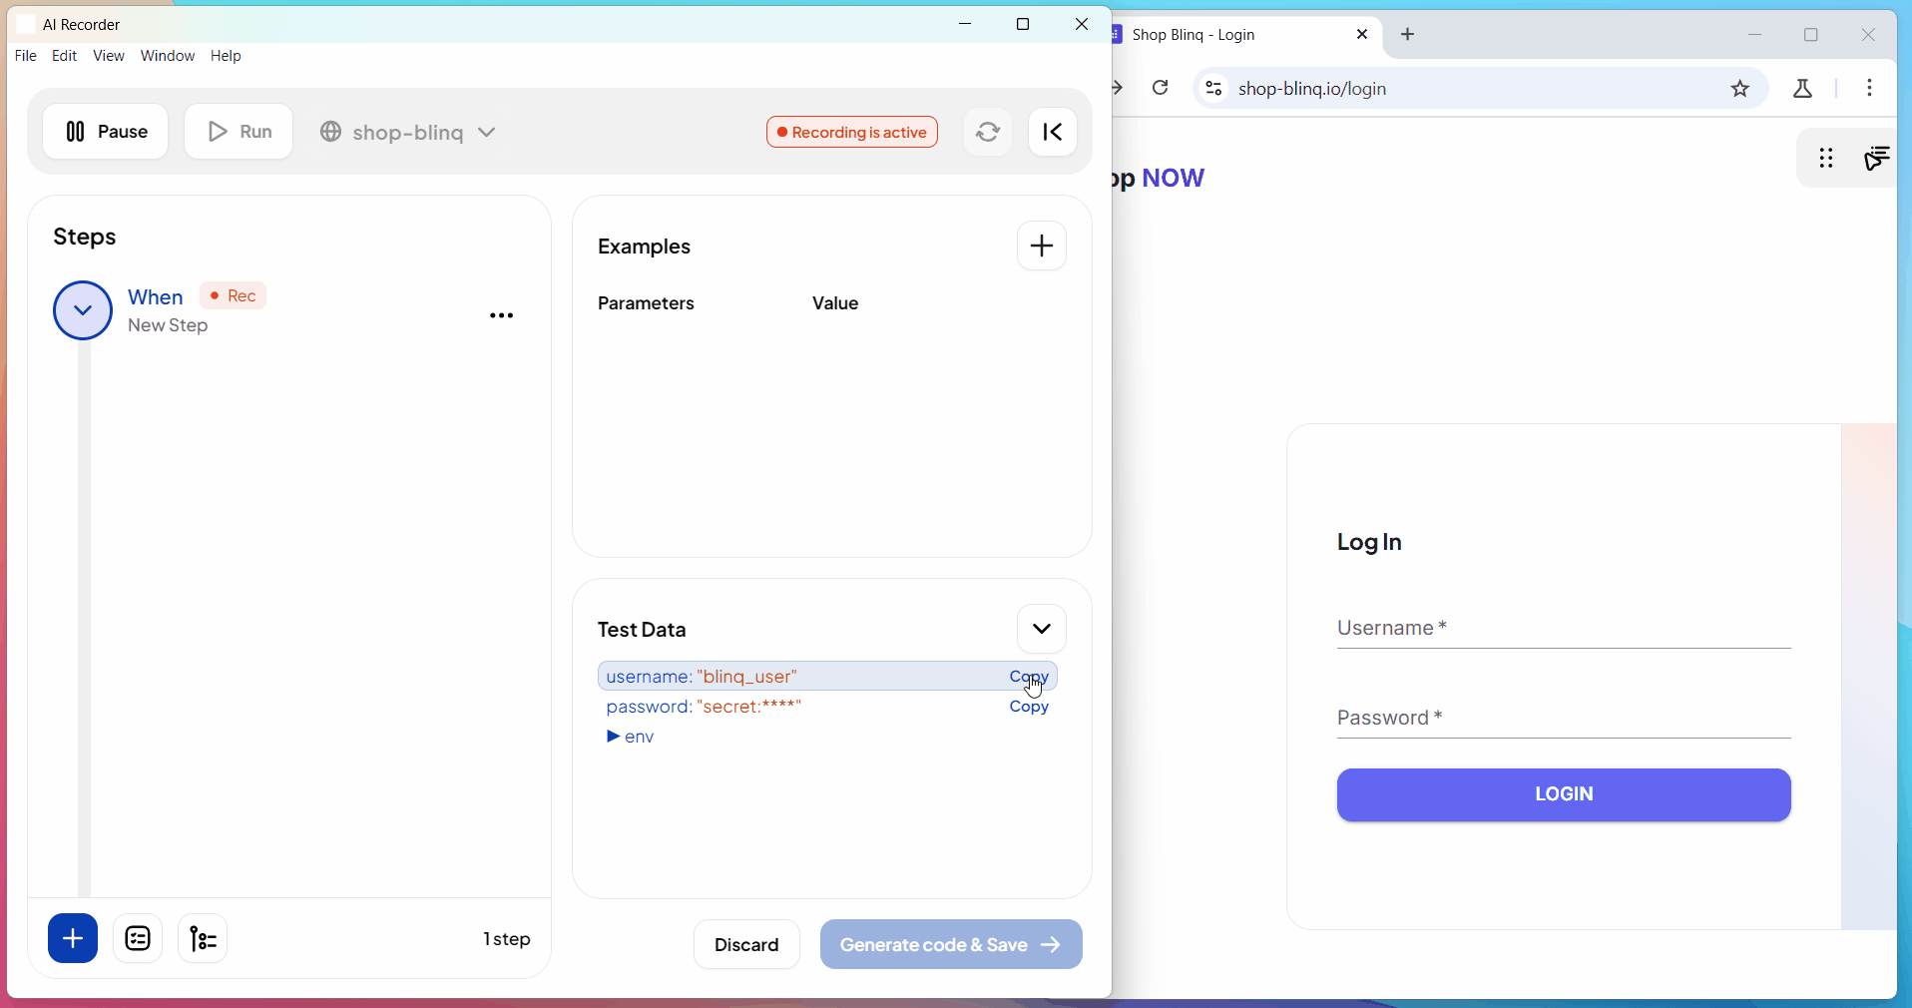The image size is (1912, 1008).
Task: Open the step's three-dot options menu
Action: tap(501, 315)
